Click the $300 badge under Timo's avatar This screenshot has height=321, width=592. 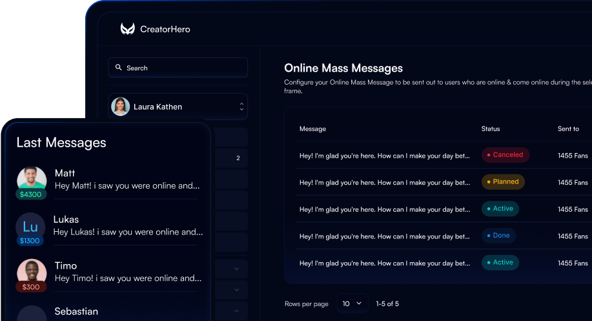point(31,287)
